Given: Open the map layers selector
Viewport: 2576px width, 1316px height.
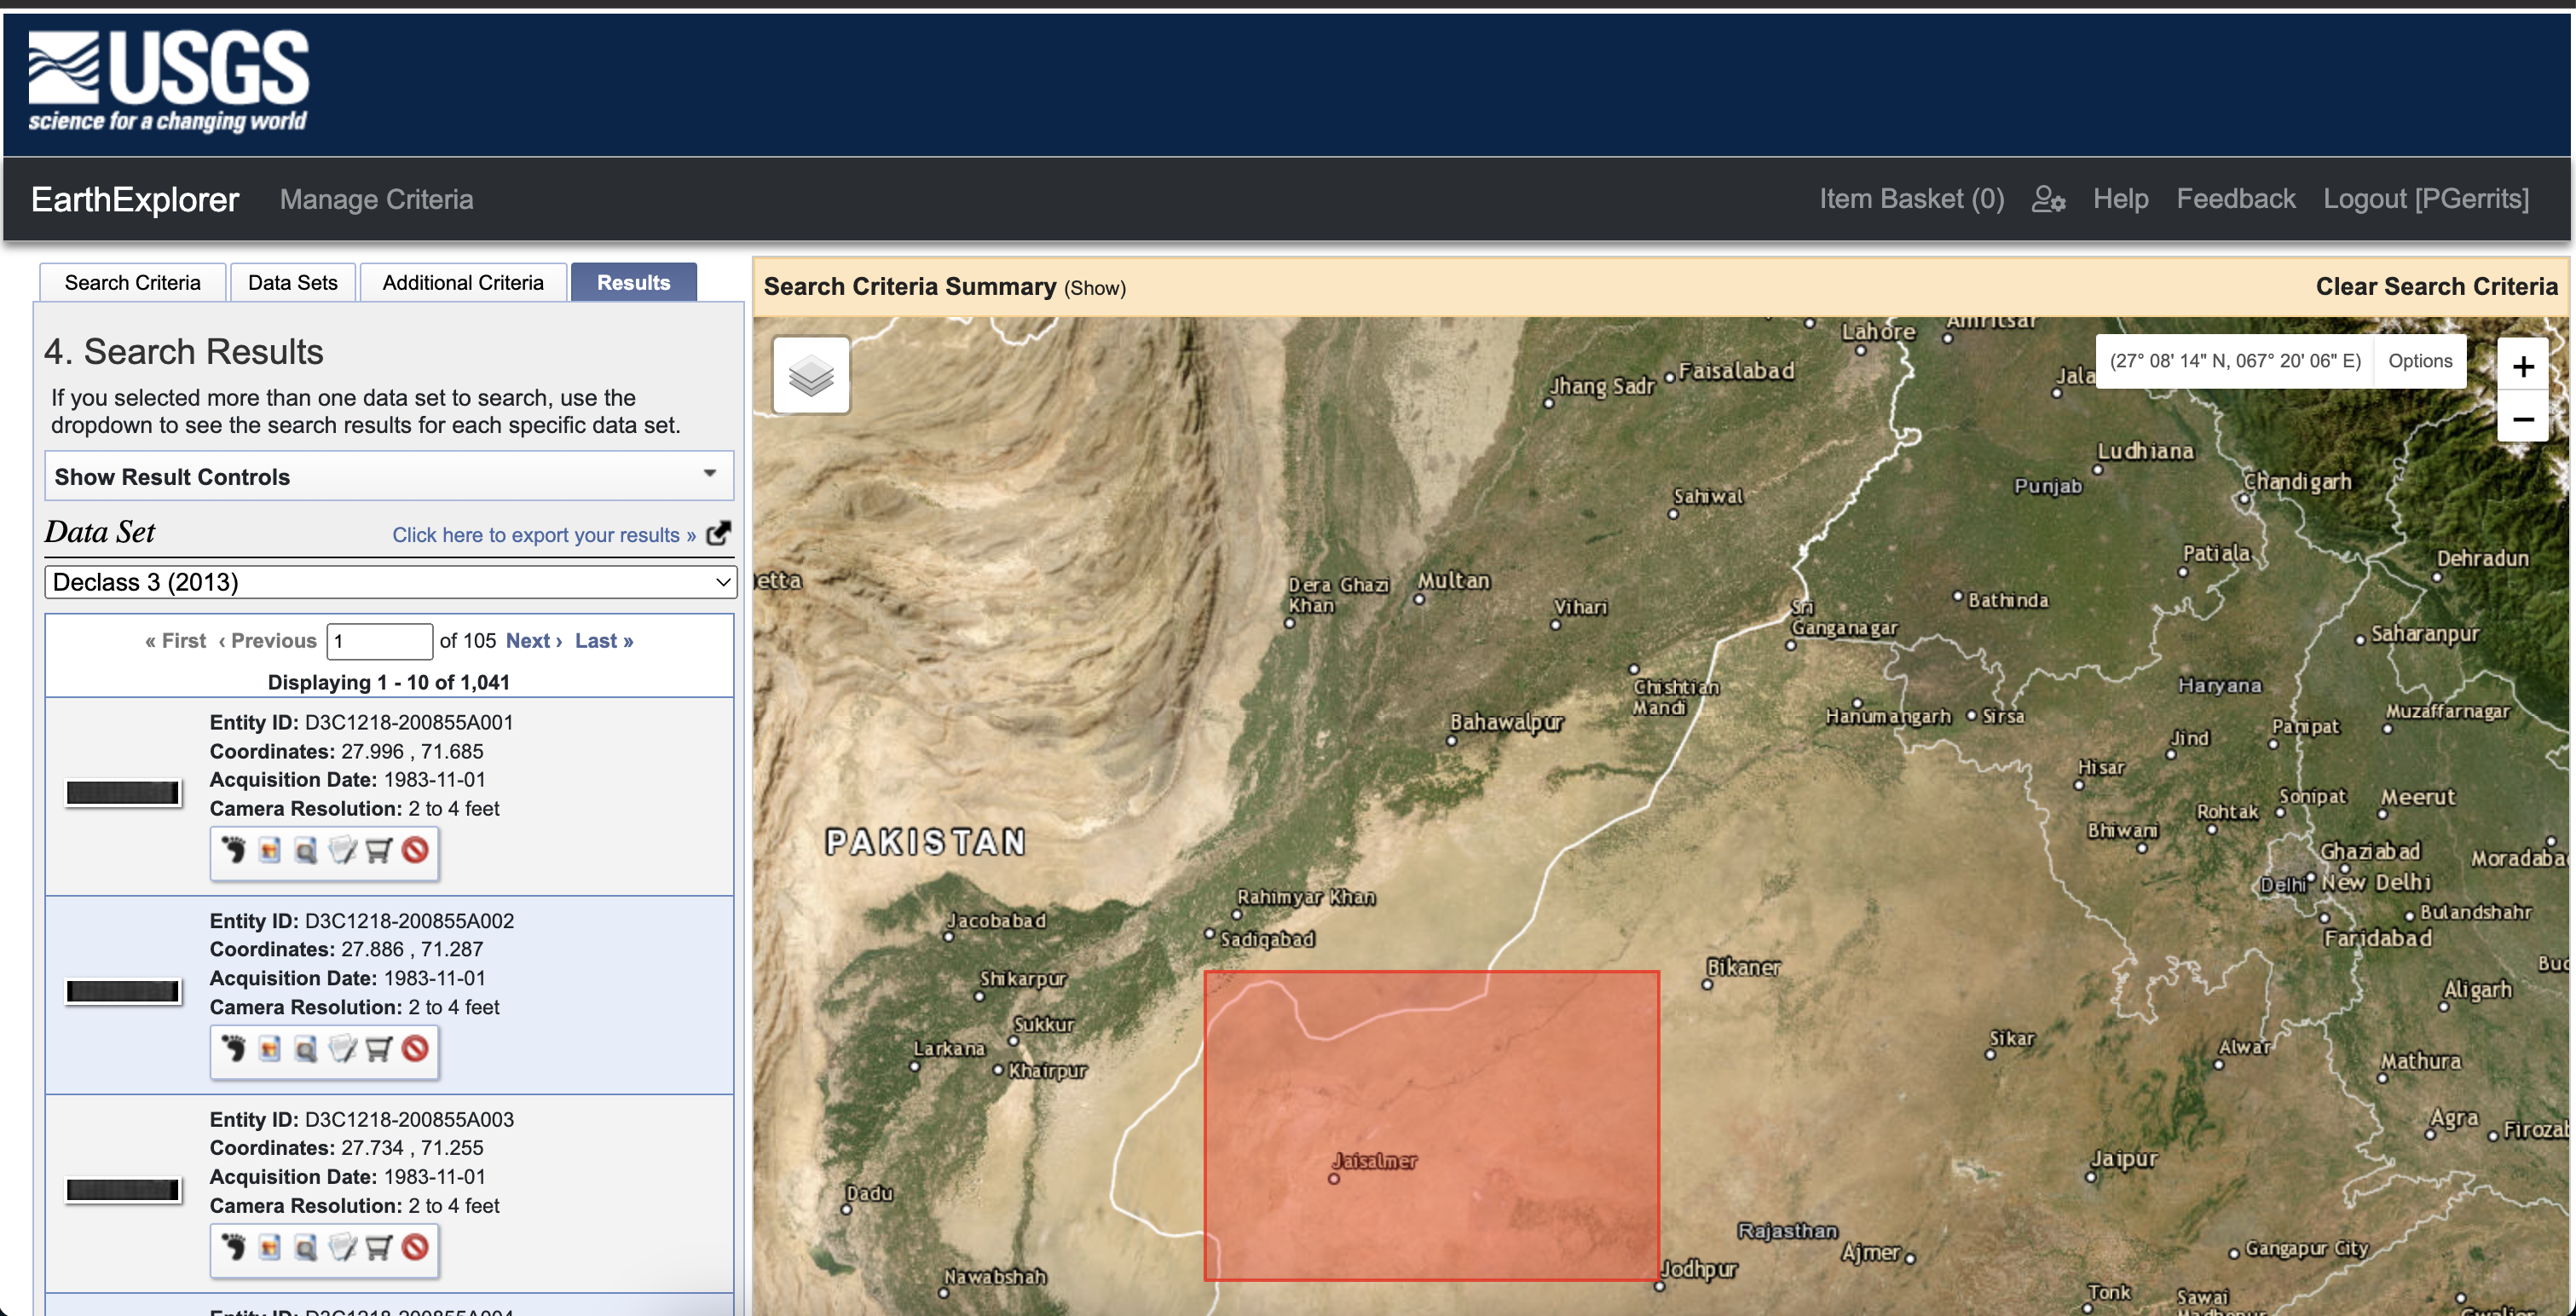Looking at the screenshot, I should pyautogui.click(x=811, y=376).
